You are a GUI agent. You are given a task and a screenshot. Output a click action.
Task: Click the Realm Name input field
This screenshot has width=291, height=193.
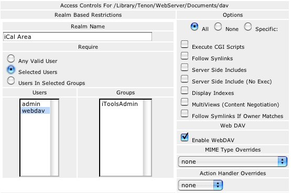tap(78, 37)
